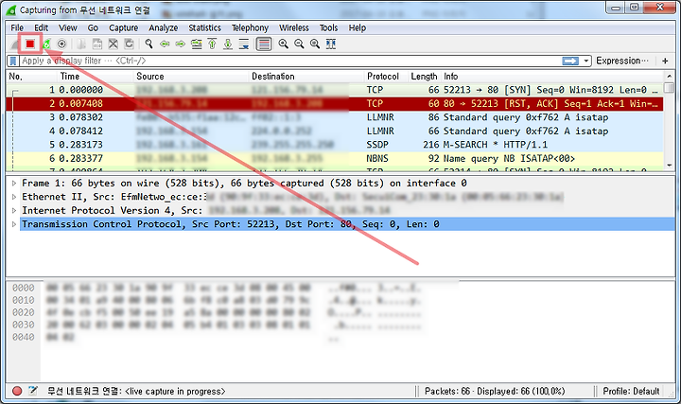The width and height of the screenshot is (681, 404).
Task: Stop capturing packets with the red square
Action: click(x=29, y=44)
